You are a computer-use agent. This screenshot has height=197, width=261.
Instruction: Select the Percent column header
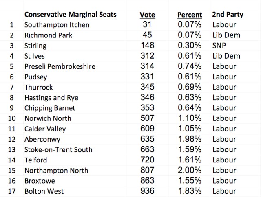190,15
